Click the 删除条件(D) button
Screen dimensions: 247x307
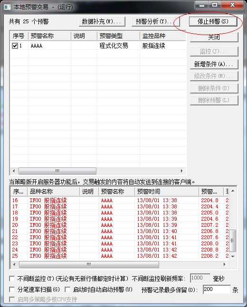(214, 89)
